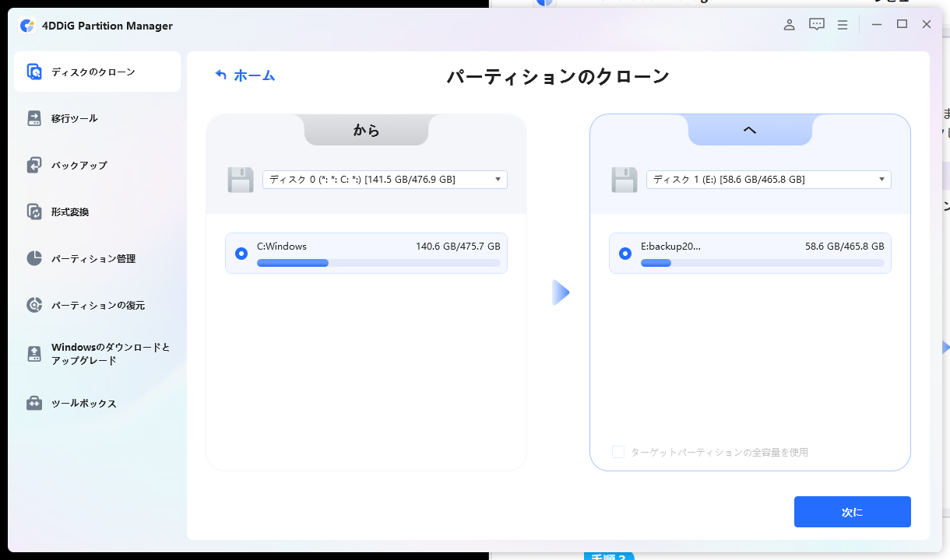This screenshot has width=950, height=560.
Task: Click the C:Windows usage progress bar
Action: coord(378,263)
